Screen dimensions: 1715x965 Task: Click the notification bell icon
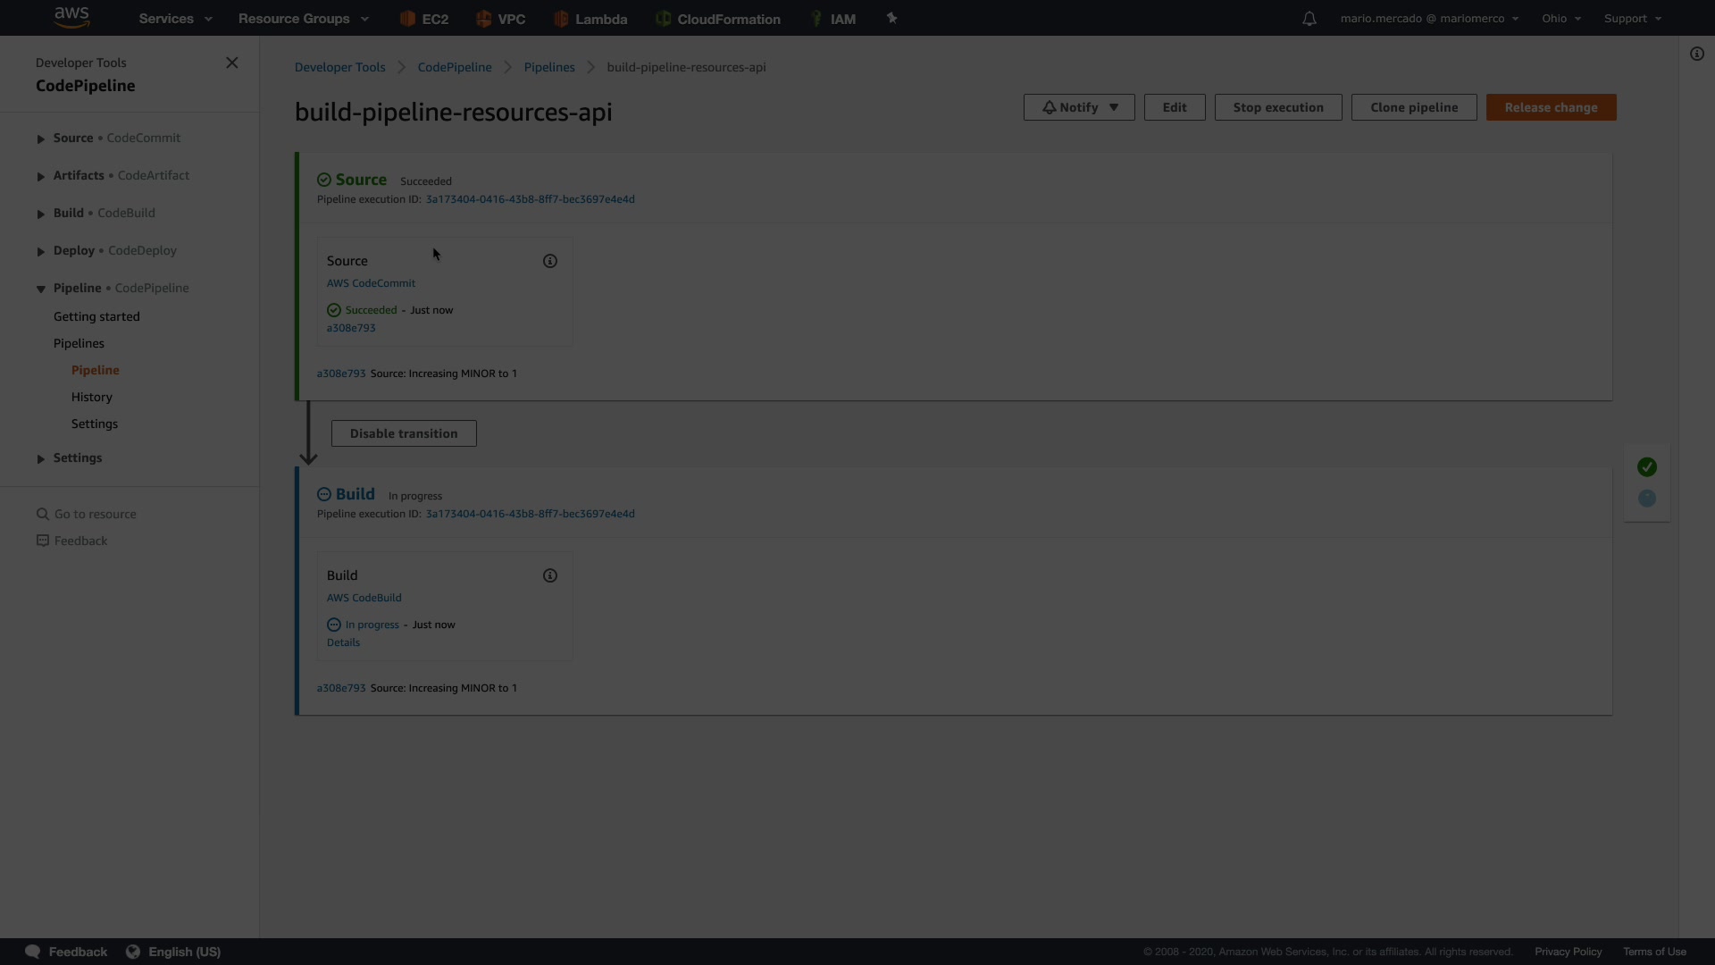[x=1309, y=19]
